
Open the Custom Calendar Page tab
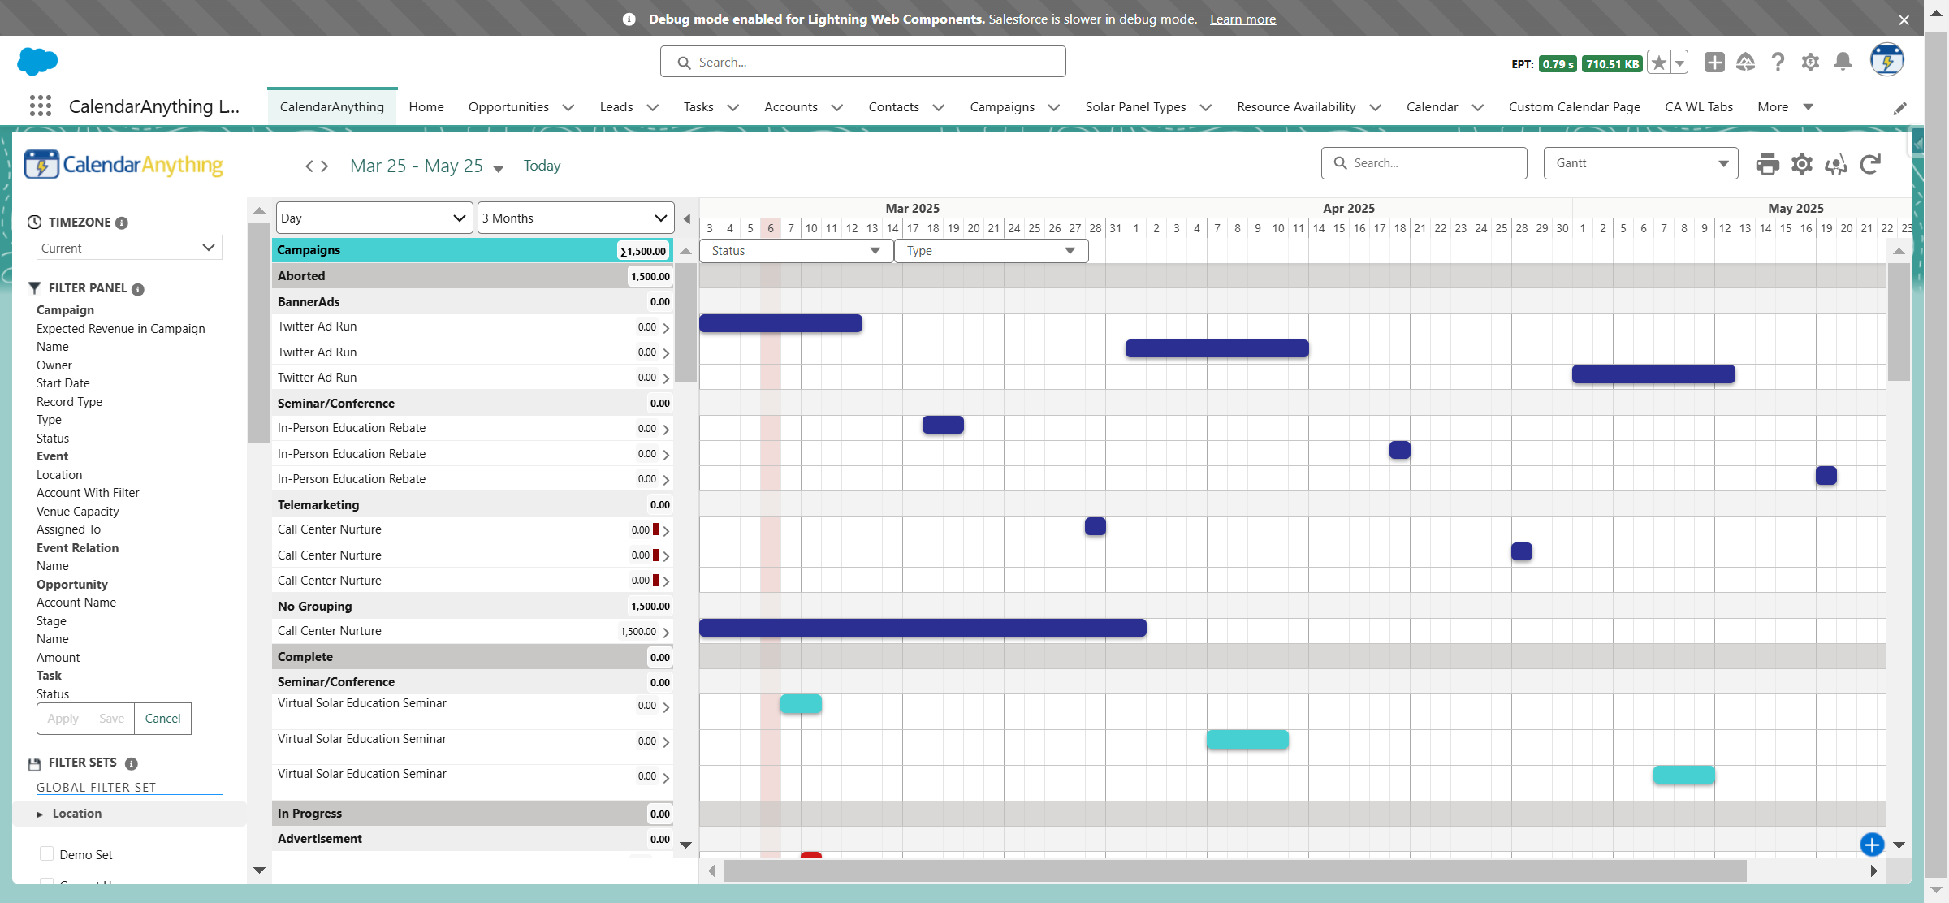[1575, 107]
